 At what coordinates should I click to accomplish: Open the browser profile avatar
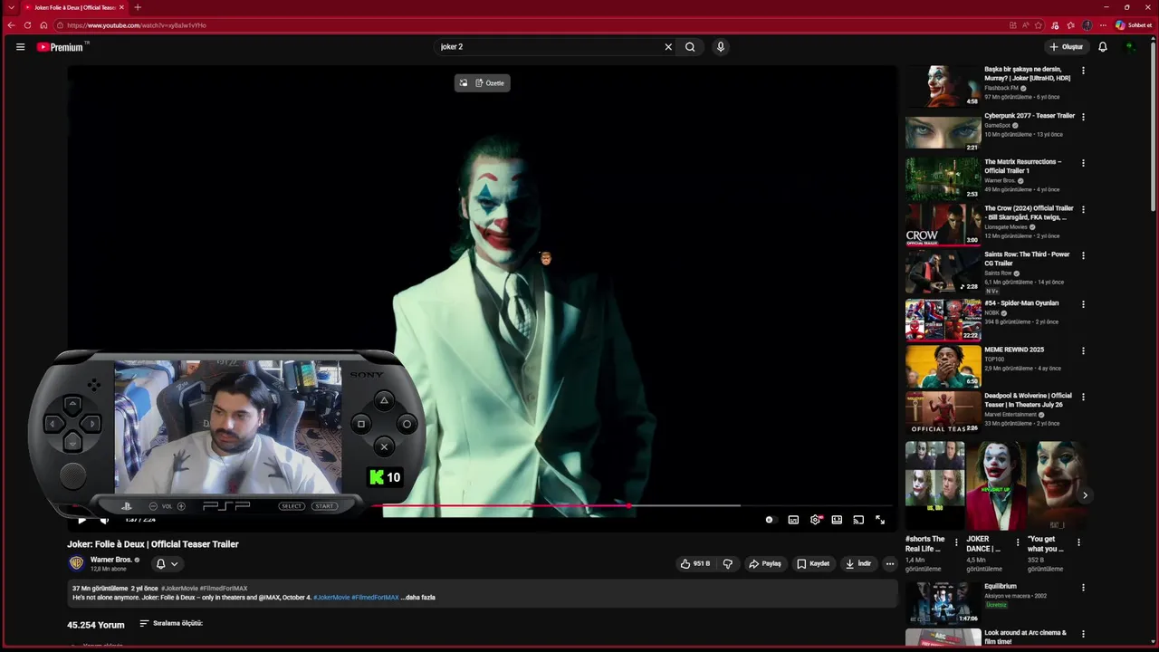(1087, 25)
